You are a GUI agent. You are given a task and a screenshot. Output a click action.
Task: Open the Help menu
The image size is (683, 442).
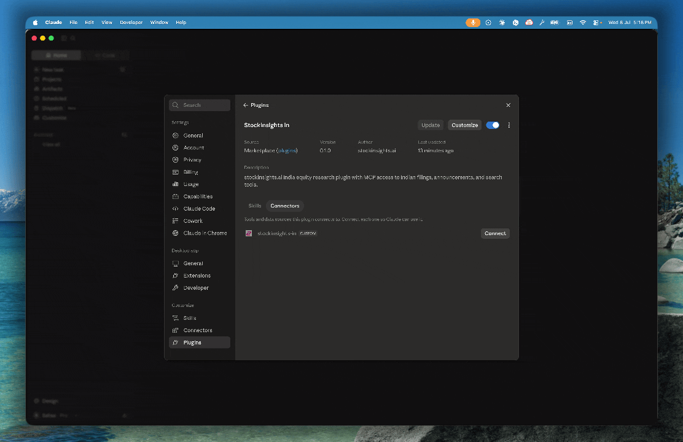[181, 23]
